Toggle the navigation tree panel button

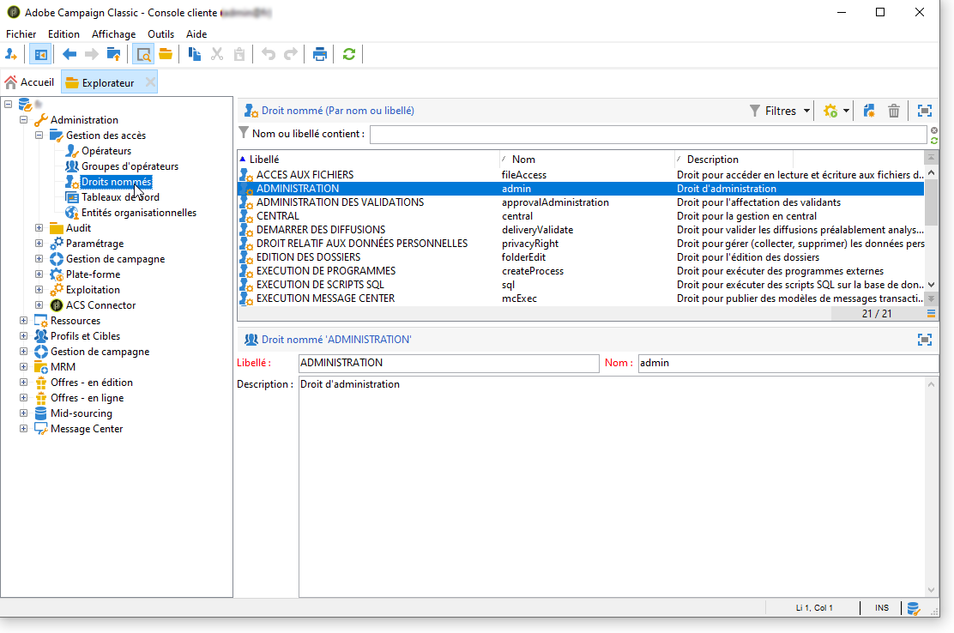(x=39, y=54)
